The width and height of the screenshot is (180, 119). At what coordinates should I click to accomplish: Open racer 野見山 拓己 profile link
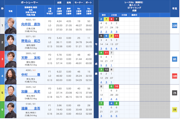pyautogui.click(x=31, y=41)
